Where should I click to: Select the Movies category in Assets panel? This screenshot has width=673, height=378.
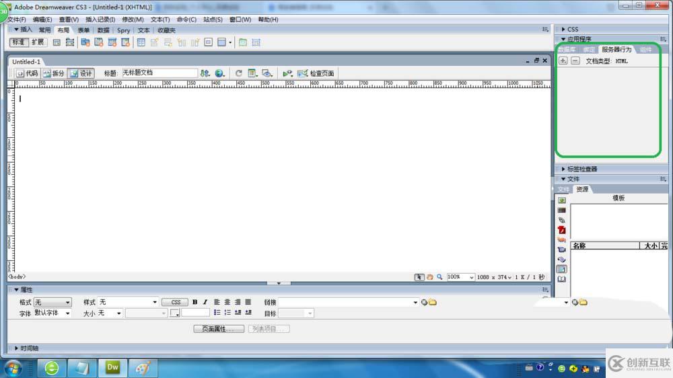(561, 250)
